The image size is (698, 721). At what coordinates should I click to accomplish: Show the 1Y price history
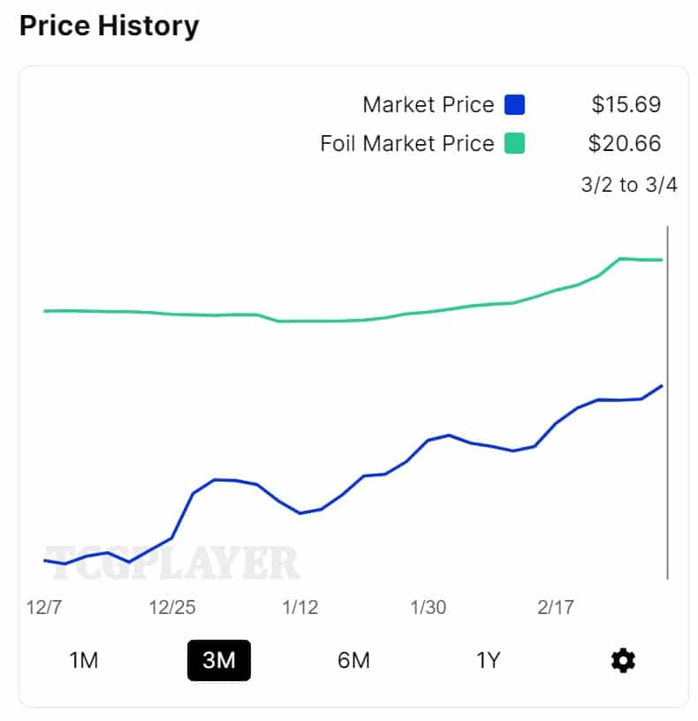(489, 660)
